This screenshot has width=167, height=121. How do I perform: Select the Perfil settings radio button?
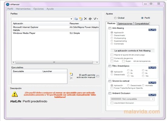pyautogui.click(x=142, y=18)
